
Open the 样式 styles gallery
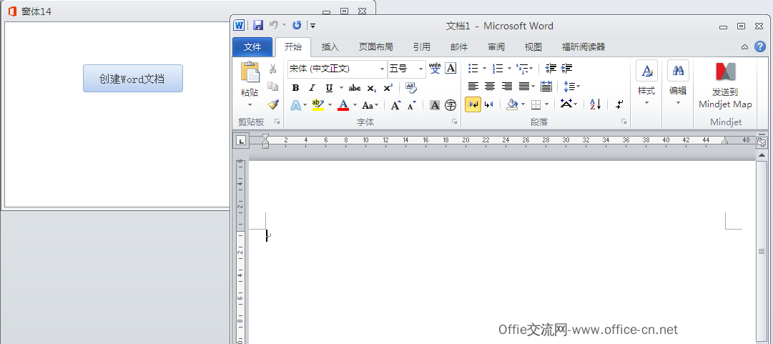(x=646, y=84)
